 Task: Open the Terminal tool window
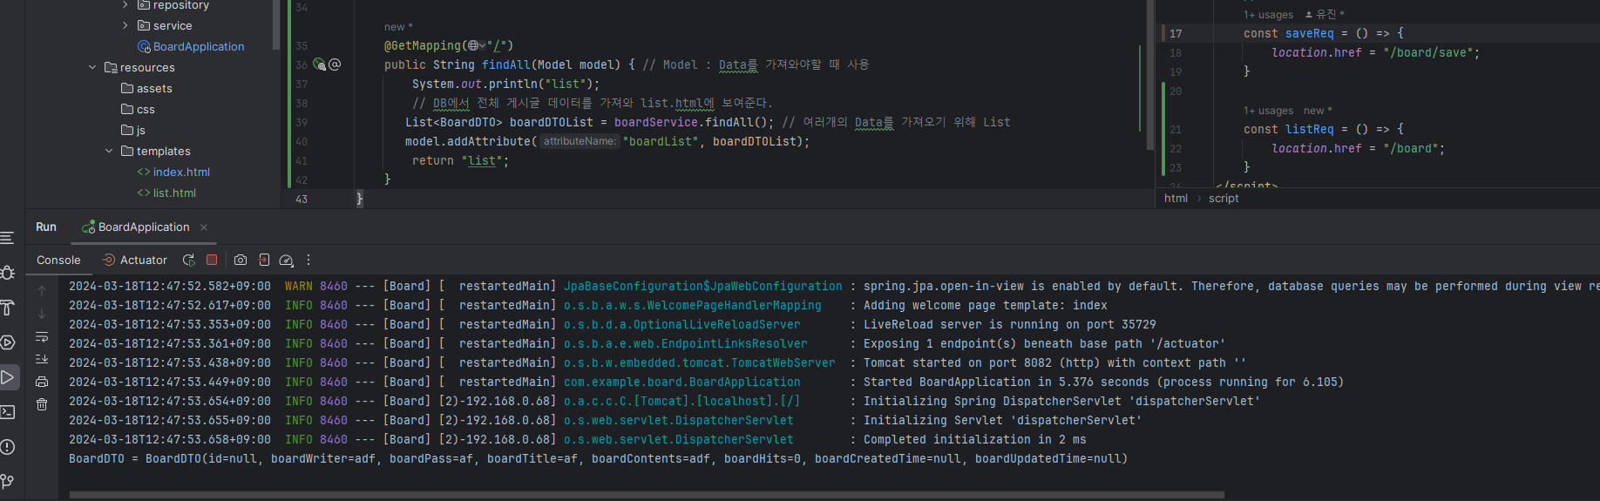[8, 412]
